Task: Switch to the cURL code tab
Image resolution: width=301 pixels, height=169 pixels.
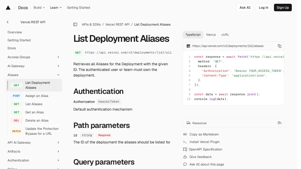Action: point(225,35)
